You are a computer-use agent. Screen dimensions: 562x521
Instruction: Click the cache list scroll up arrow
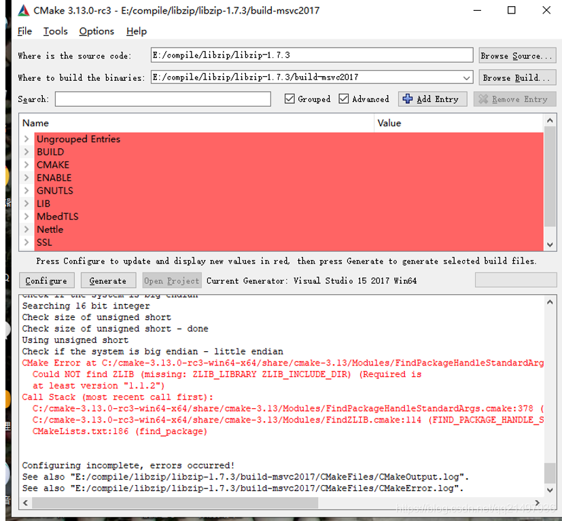pos(550,121)
